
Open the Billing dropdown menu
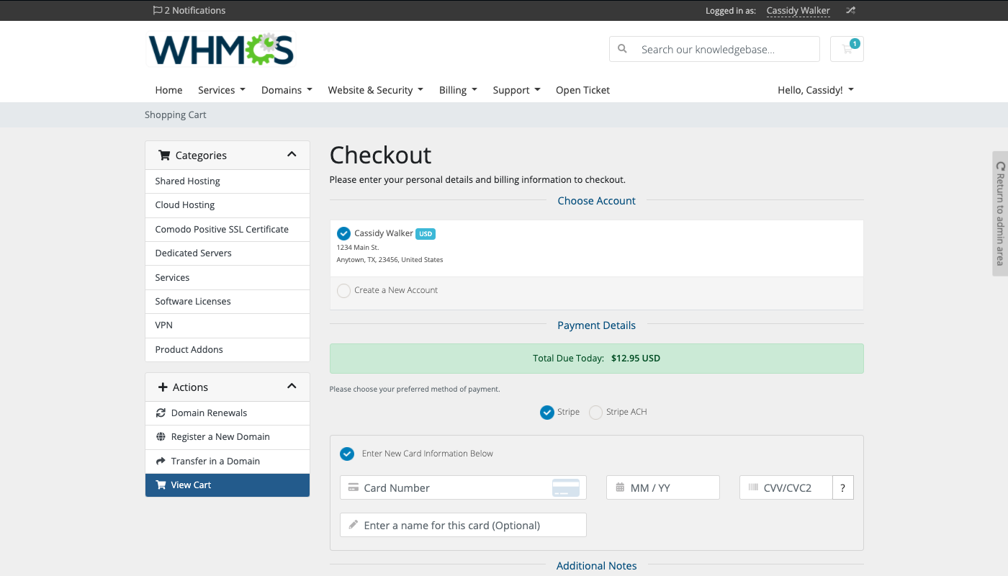pyautogui.click(x=458, y=90)
